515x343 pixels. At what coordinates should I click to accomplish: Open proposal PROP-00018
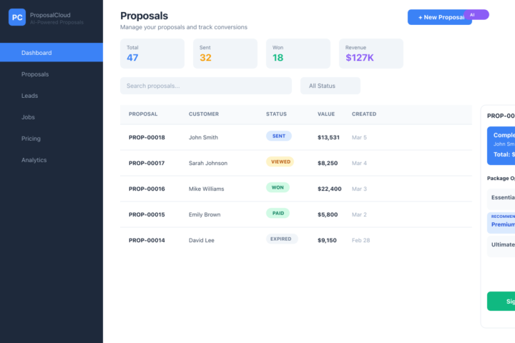147,137
